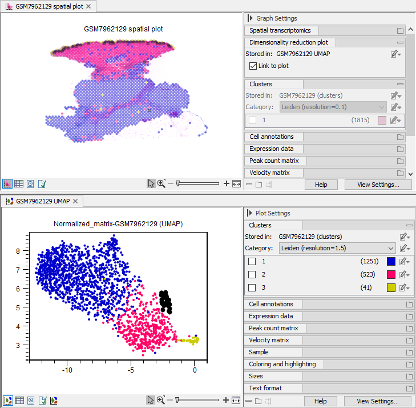Edit cluster 1 (1815) in Graph Settings
This screenshot has width=416, height=408.
[x=395, y=121]
